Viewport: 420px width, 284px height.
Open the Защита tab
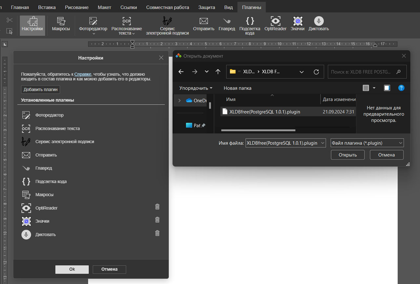(x=207, y=7)
